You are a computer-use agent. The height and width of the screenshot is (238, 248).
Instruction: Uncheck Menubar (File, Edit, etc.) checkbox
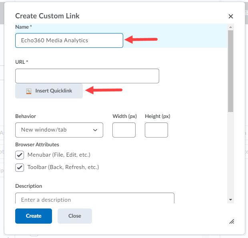pos(20,155)
